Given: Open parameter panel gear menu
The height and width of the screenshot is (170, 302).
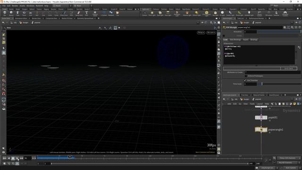Looking at the screenshot, I should (285, 27).
